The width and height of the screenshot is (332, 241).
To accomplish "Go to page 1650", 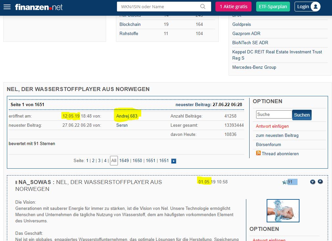I will tap(137, 160).
